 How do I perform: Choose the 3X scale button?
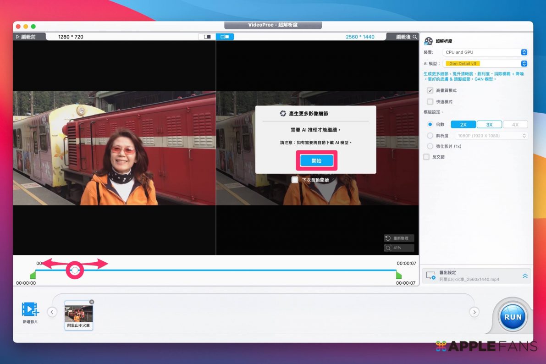click(489, 125)
